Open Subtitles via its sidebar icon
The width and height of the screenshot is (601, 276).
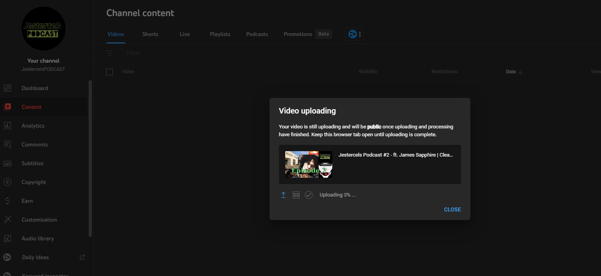(7, 163)
